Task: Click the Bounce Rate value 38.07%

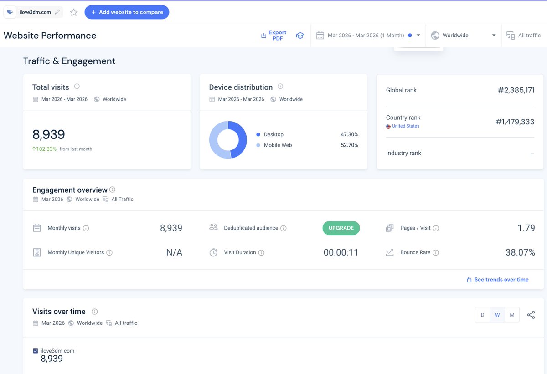Action: pyautogui.click(x=520, y=252)
